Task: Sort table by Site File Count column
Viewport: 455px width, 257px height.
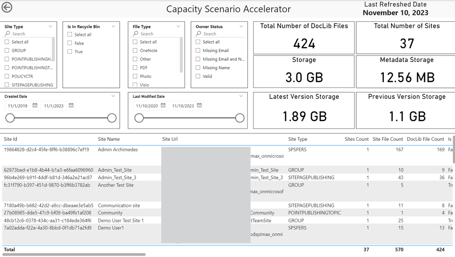Action: click(388, 139)
